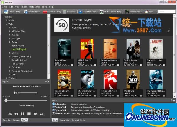Screen dimensions: 177x127
Task: Click the shuffle playback icon
Action: pos(10,114)
